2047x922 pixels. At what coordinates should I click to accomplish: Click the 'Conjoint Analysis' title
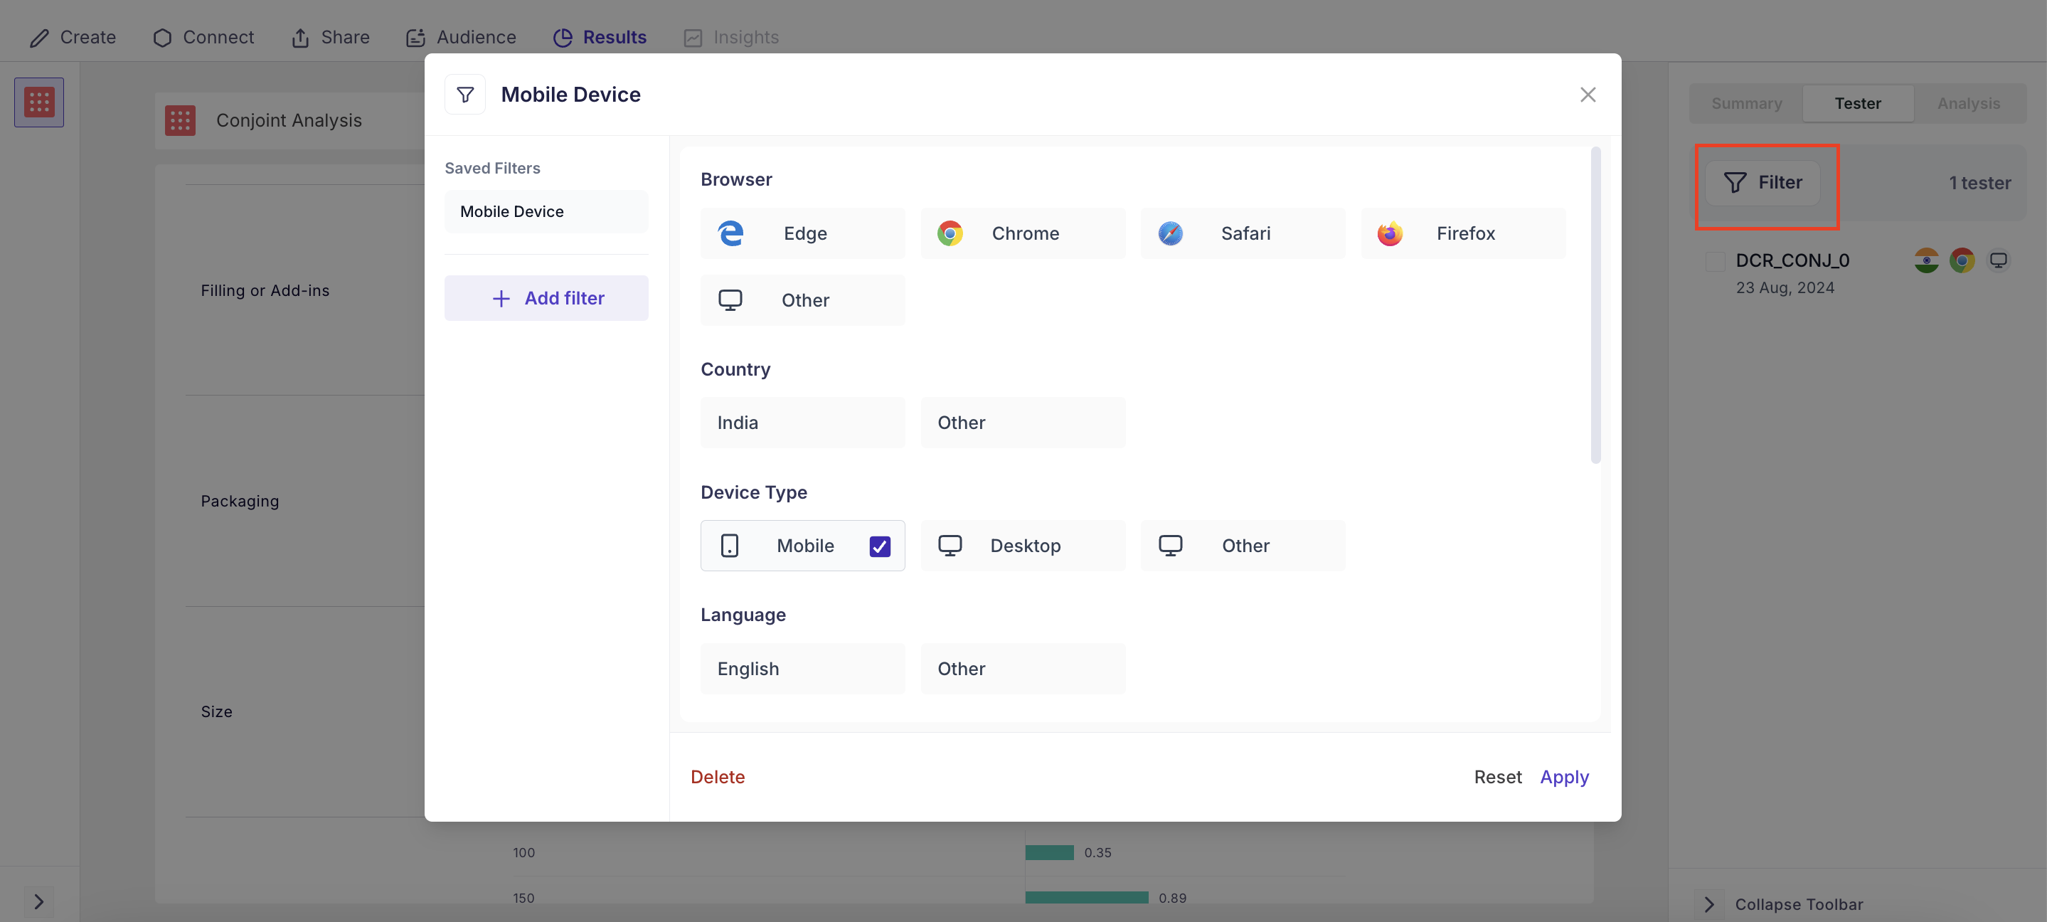point(289,120)
